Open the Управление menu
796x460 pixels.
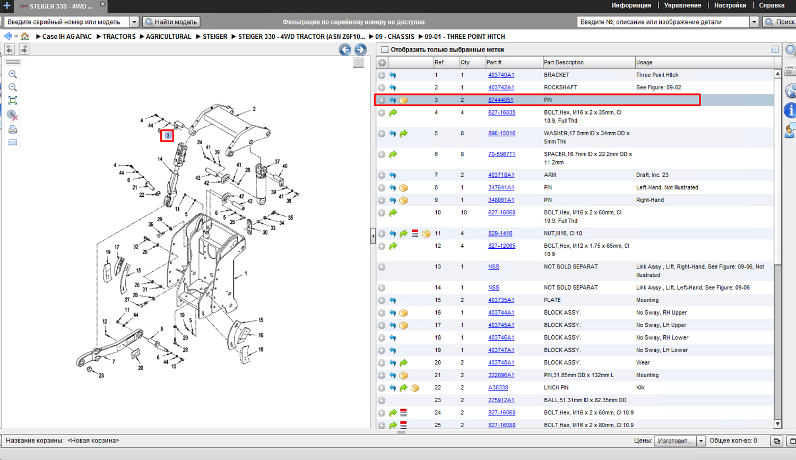point(682,5)
